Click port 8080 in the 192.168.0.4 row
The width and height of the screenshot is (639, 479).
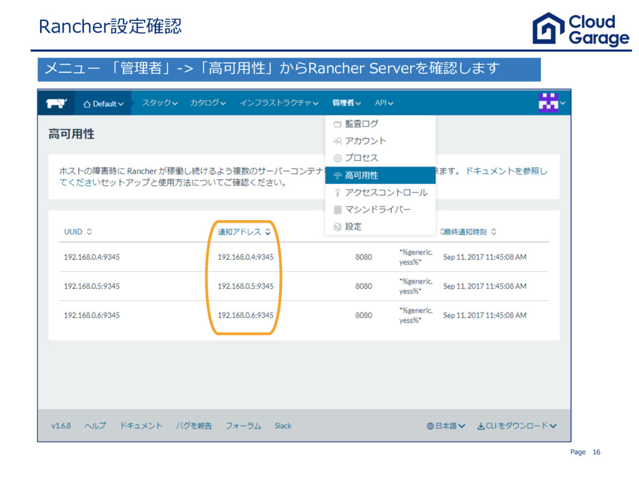click(x=364, y=257)
